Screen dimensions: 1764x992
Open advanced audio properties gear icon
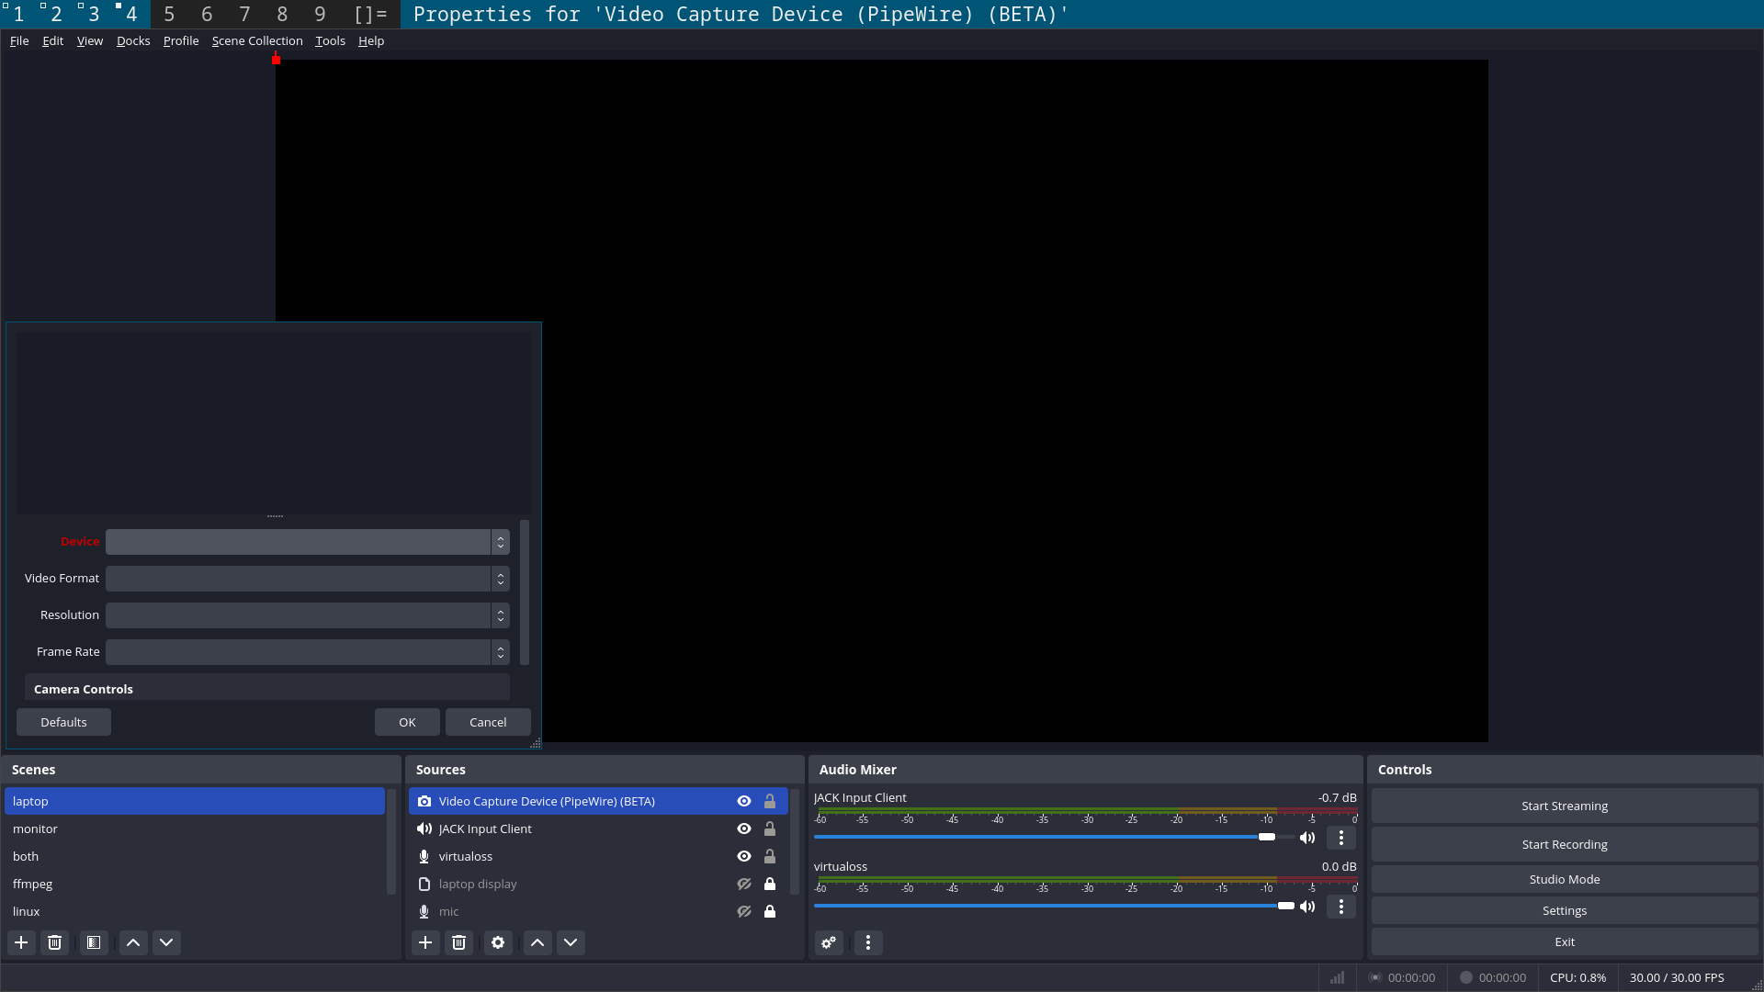click(828, 942)
